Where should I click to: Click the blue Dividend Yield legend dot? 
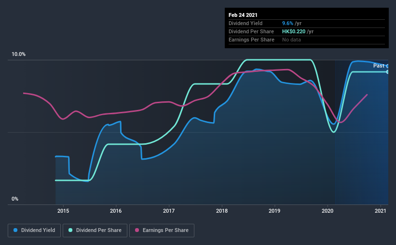pyautogui.click(x=15, y=230)
